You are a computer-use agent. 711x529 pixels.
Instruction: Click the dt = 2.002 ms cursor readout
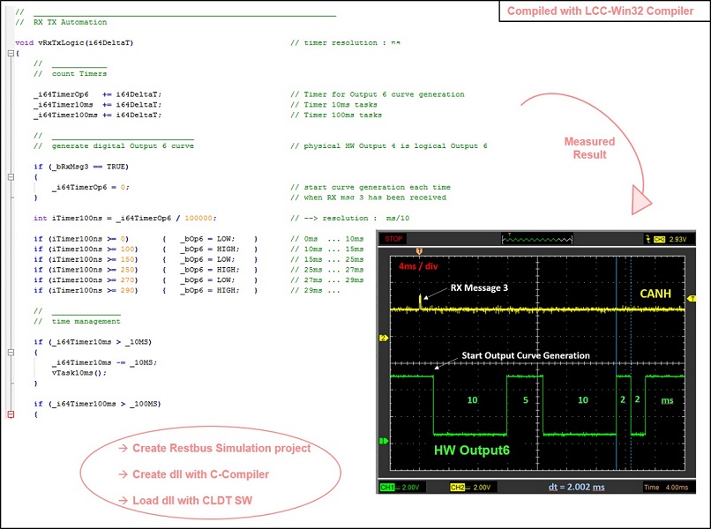(576, 488)
